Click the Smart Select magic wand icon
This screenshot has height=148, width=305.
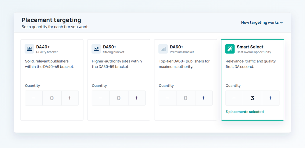click(x=230, y=49)
